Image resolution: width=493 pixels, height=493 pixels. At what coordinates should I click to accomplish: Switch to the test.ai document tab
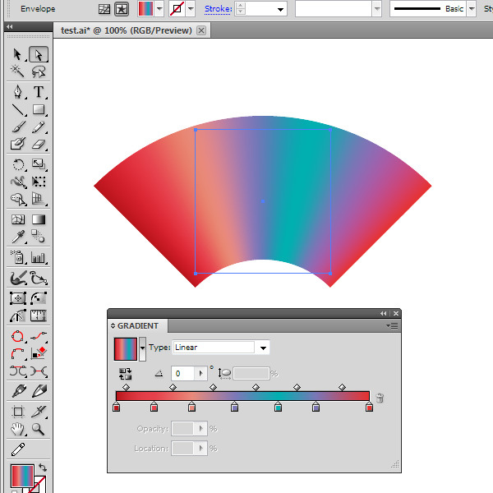point(127,30)
